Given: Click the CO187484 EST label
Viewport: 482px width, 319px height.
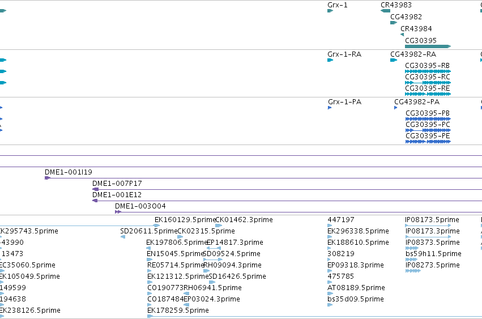Looking at the screenshot, I should tap(165, 299).
